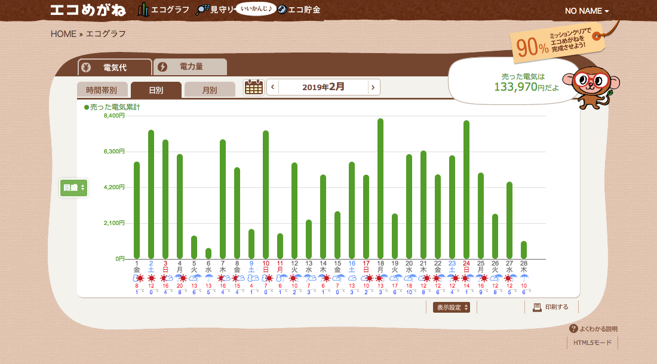Open the 目盛 scale dropdown

click(x=74, y=188)
